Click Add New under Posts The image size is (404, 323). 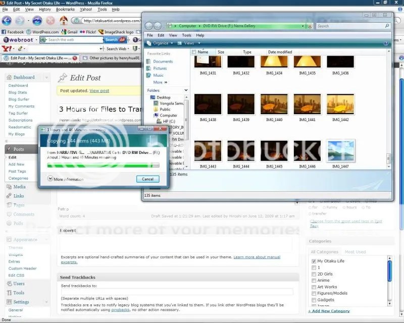click(x=16, y=164)
